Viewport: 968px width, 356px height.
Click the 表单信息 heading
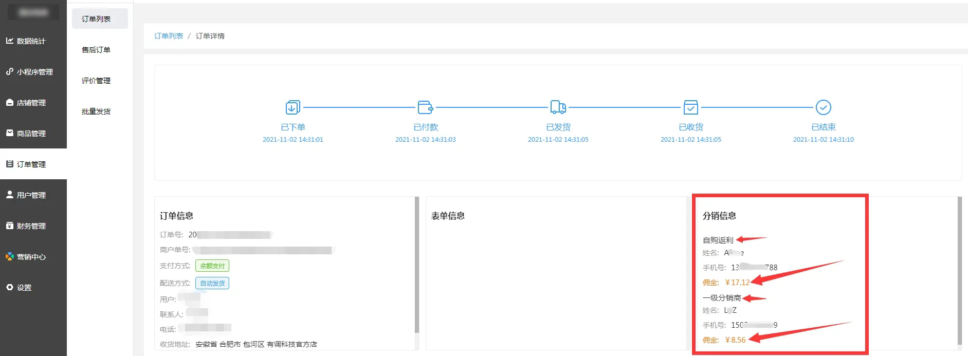[448, 216]
